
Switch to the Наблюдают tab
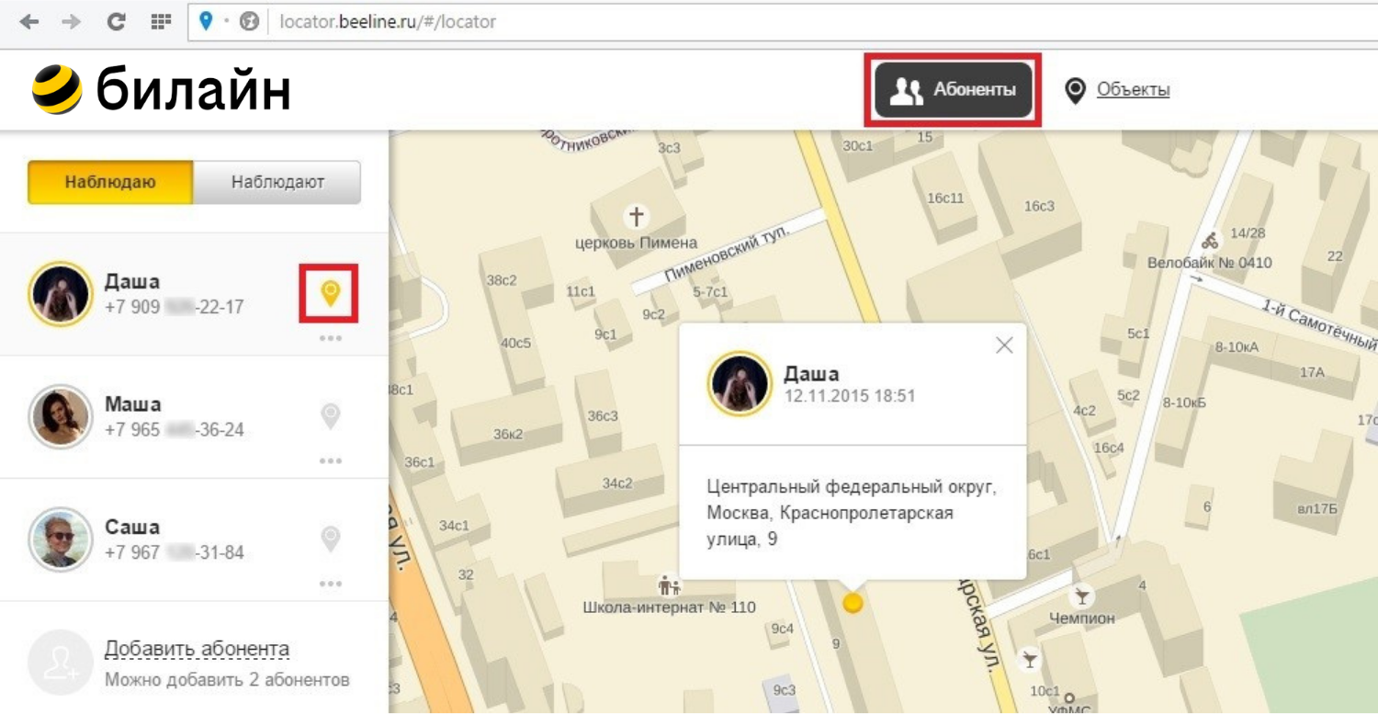(277, 182)
